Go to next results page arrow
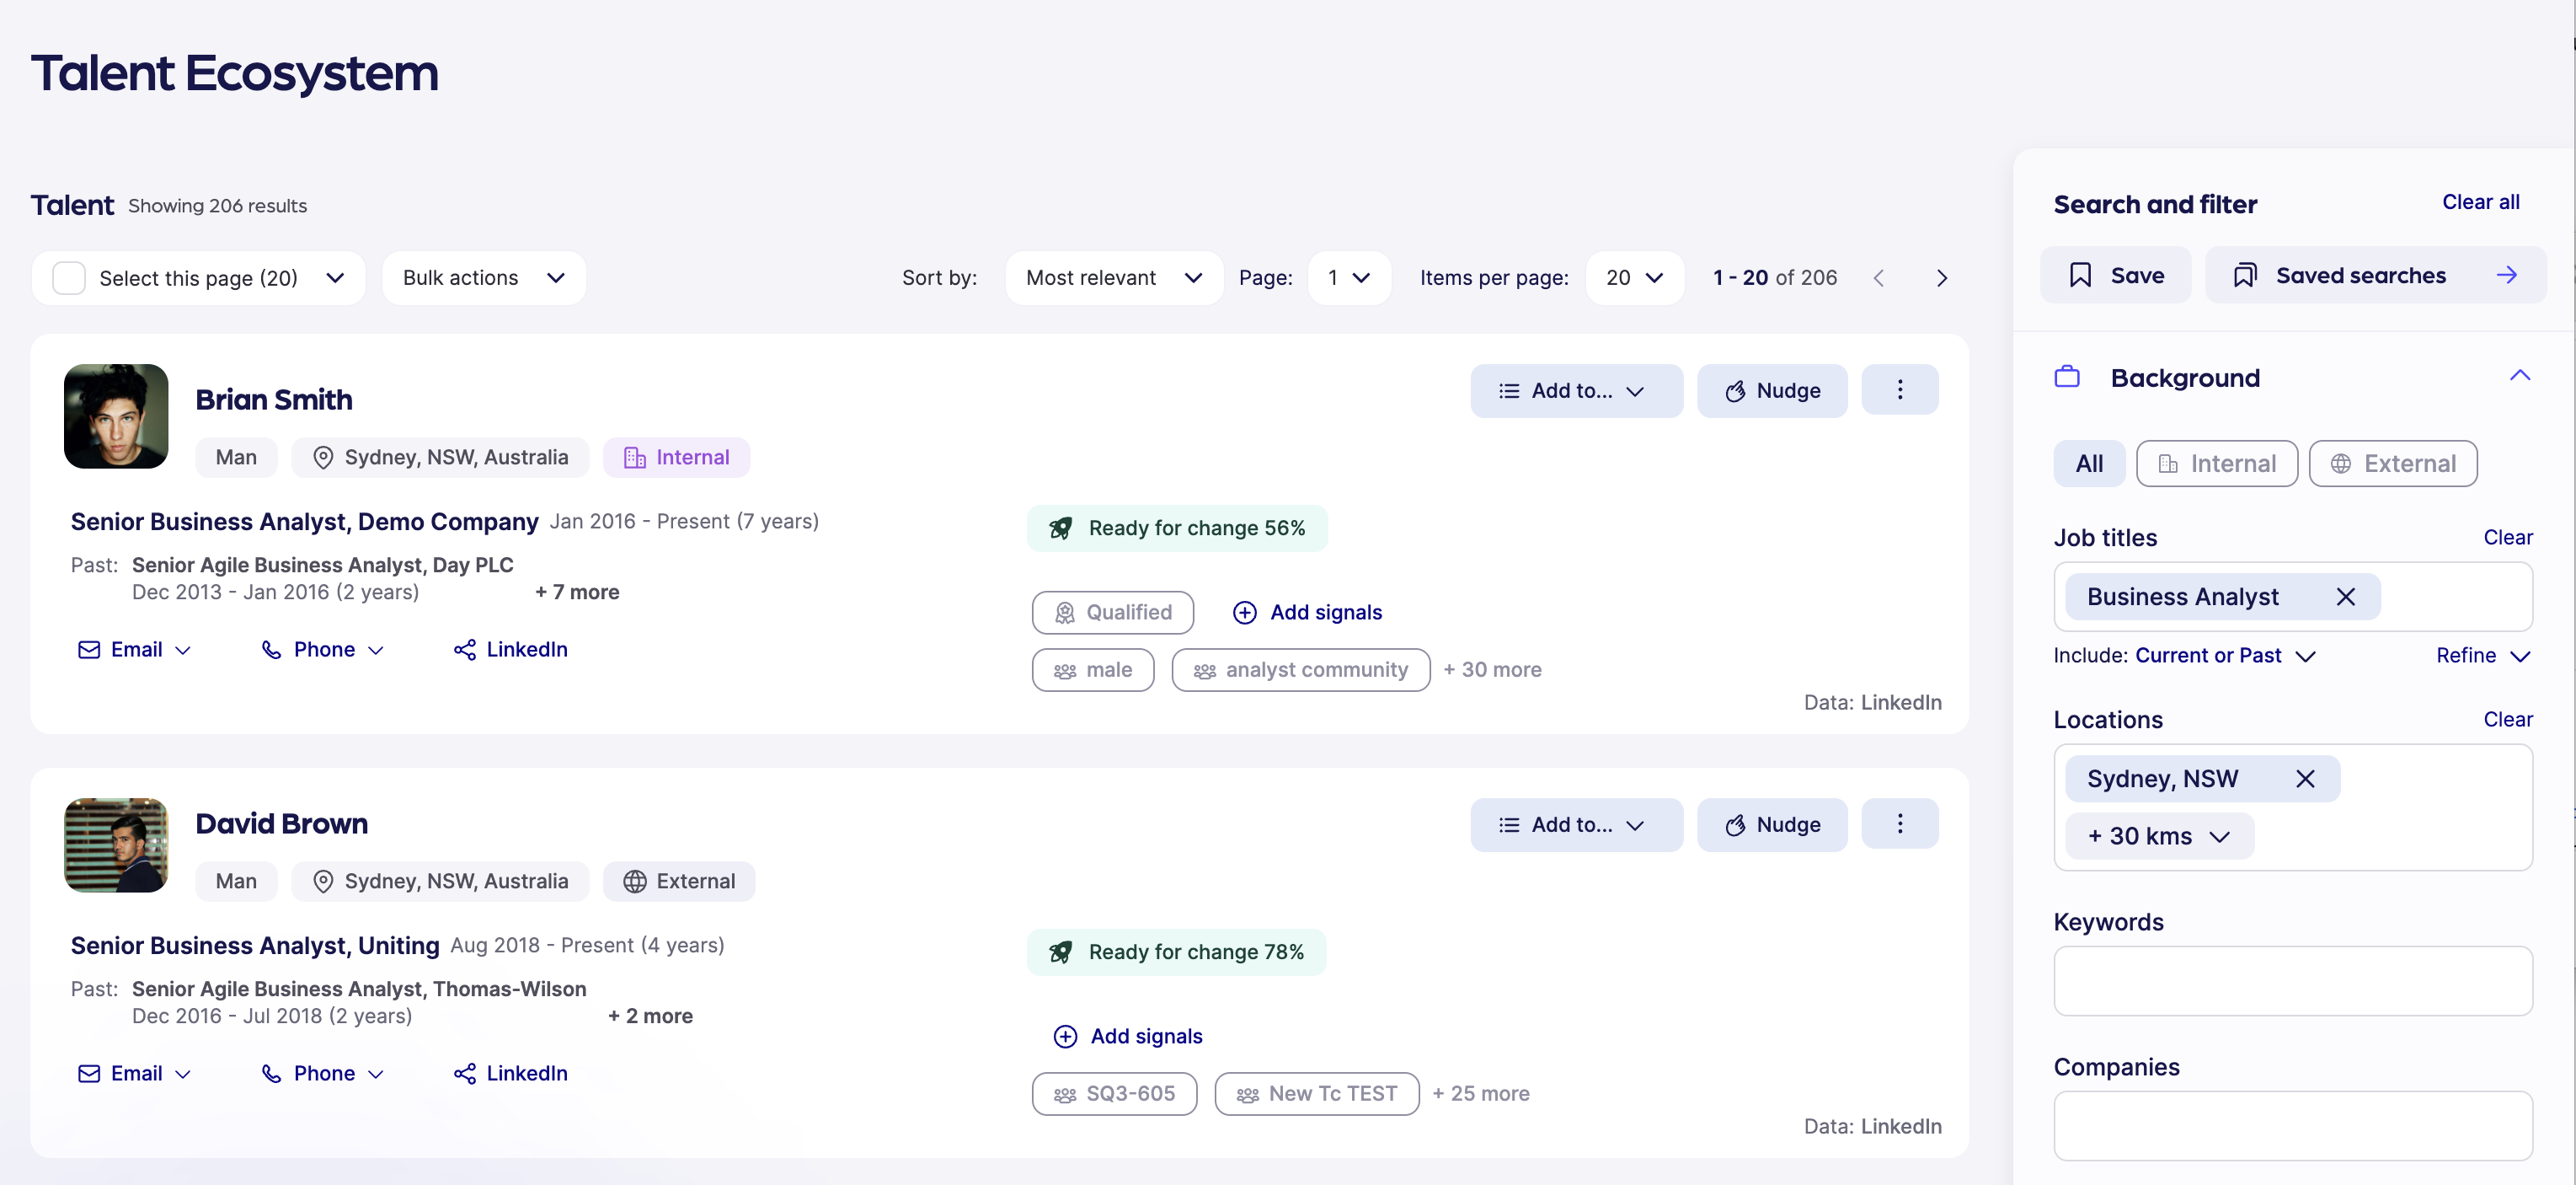 pos(1941,278)
